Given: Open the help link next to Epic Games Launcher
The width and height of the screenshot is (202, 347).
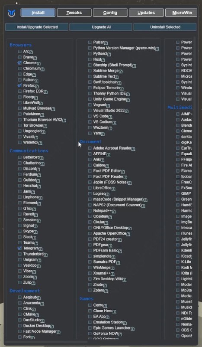Looking at the screenshot, I should pyautogui.click(x=132, y=329).
